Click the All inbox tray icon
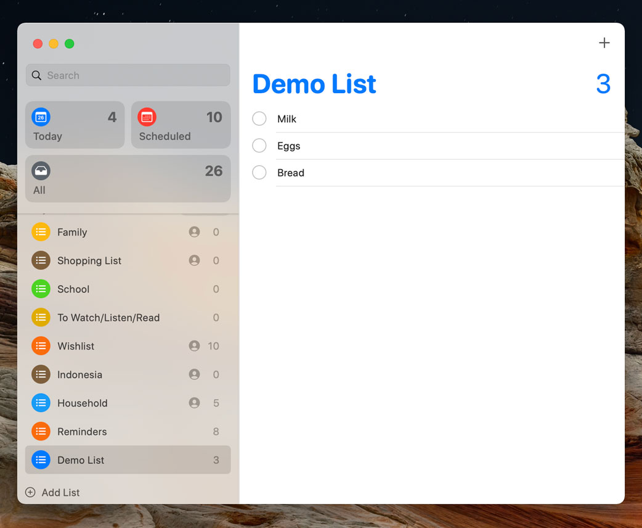 tap(41, 171)
